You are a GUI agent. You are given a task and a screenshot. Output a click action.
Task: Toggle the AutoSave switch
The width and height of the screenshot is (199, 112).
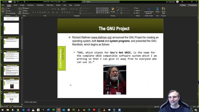[10, 2]
